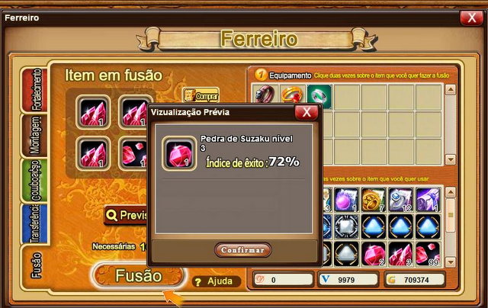Open the Transferência tab
488x308 pixels.
click(34, 223)
